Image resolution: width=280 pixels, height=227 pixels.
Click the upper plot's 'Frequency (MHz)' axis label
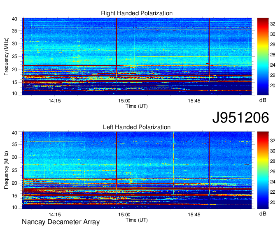(6, 56)
